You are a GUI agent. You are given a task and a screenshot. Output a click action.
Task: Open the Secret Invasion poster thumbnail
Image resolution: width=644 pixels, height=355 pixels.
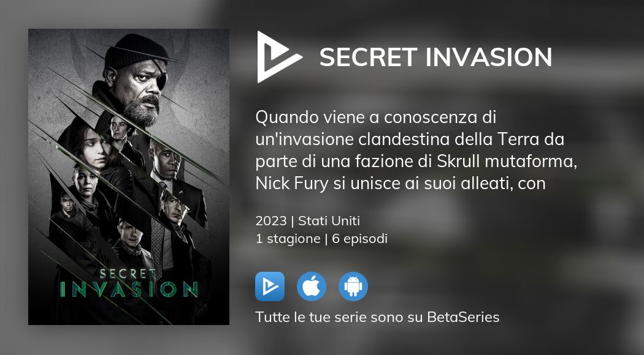click(x=129, y=177)
